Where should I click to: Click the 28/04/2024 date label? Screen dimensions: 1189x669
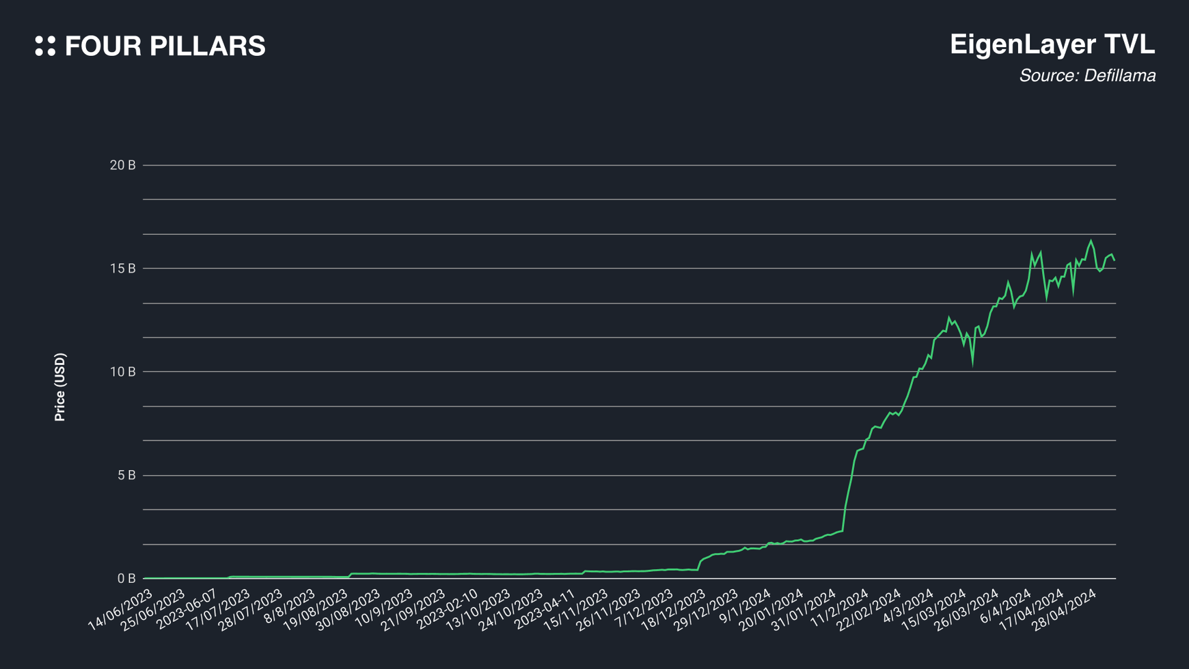point(1065,610)
